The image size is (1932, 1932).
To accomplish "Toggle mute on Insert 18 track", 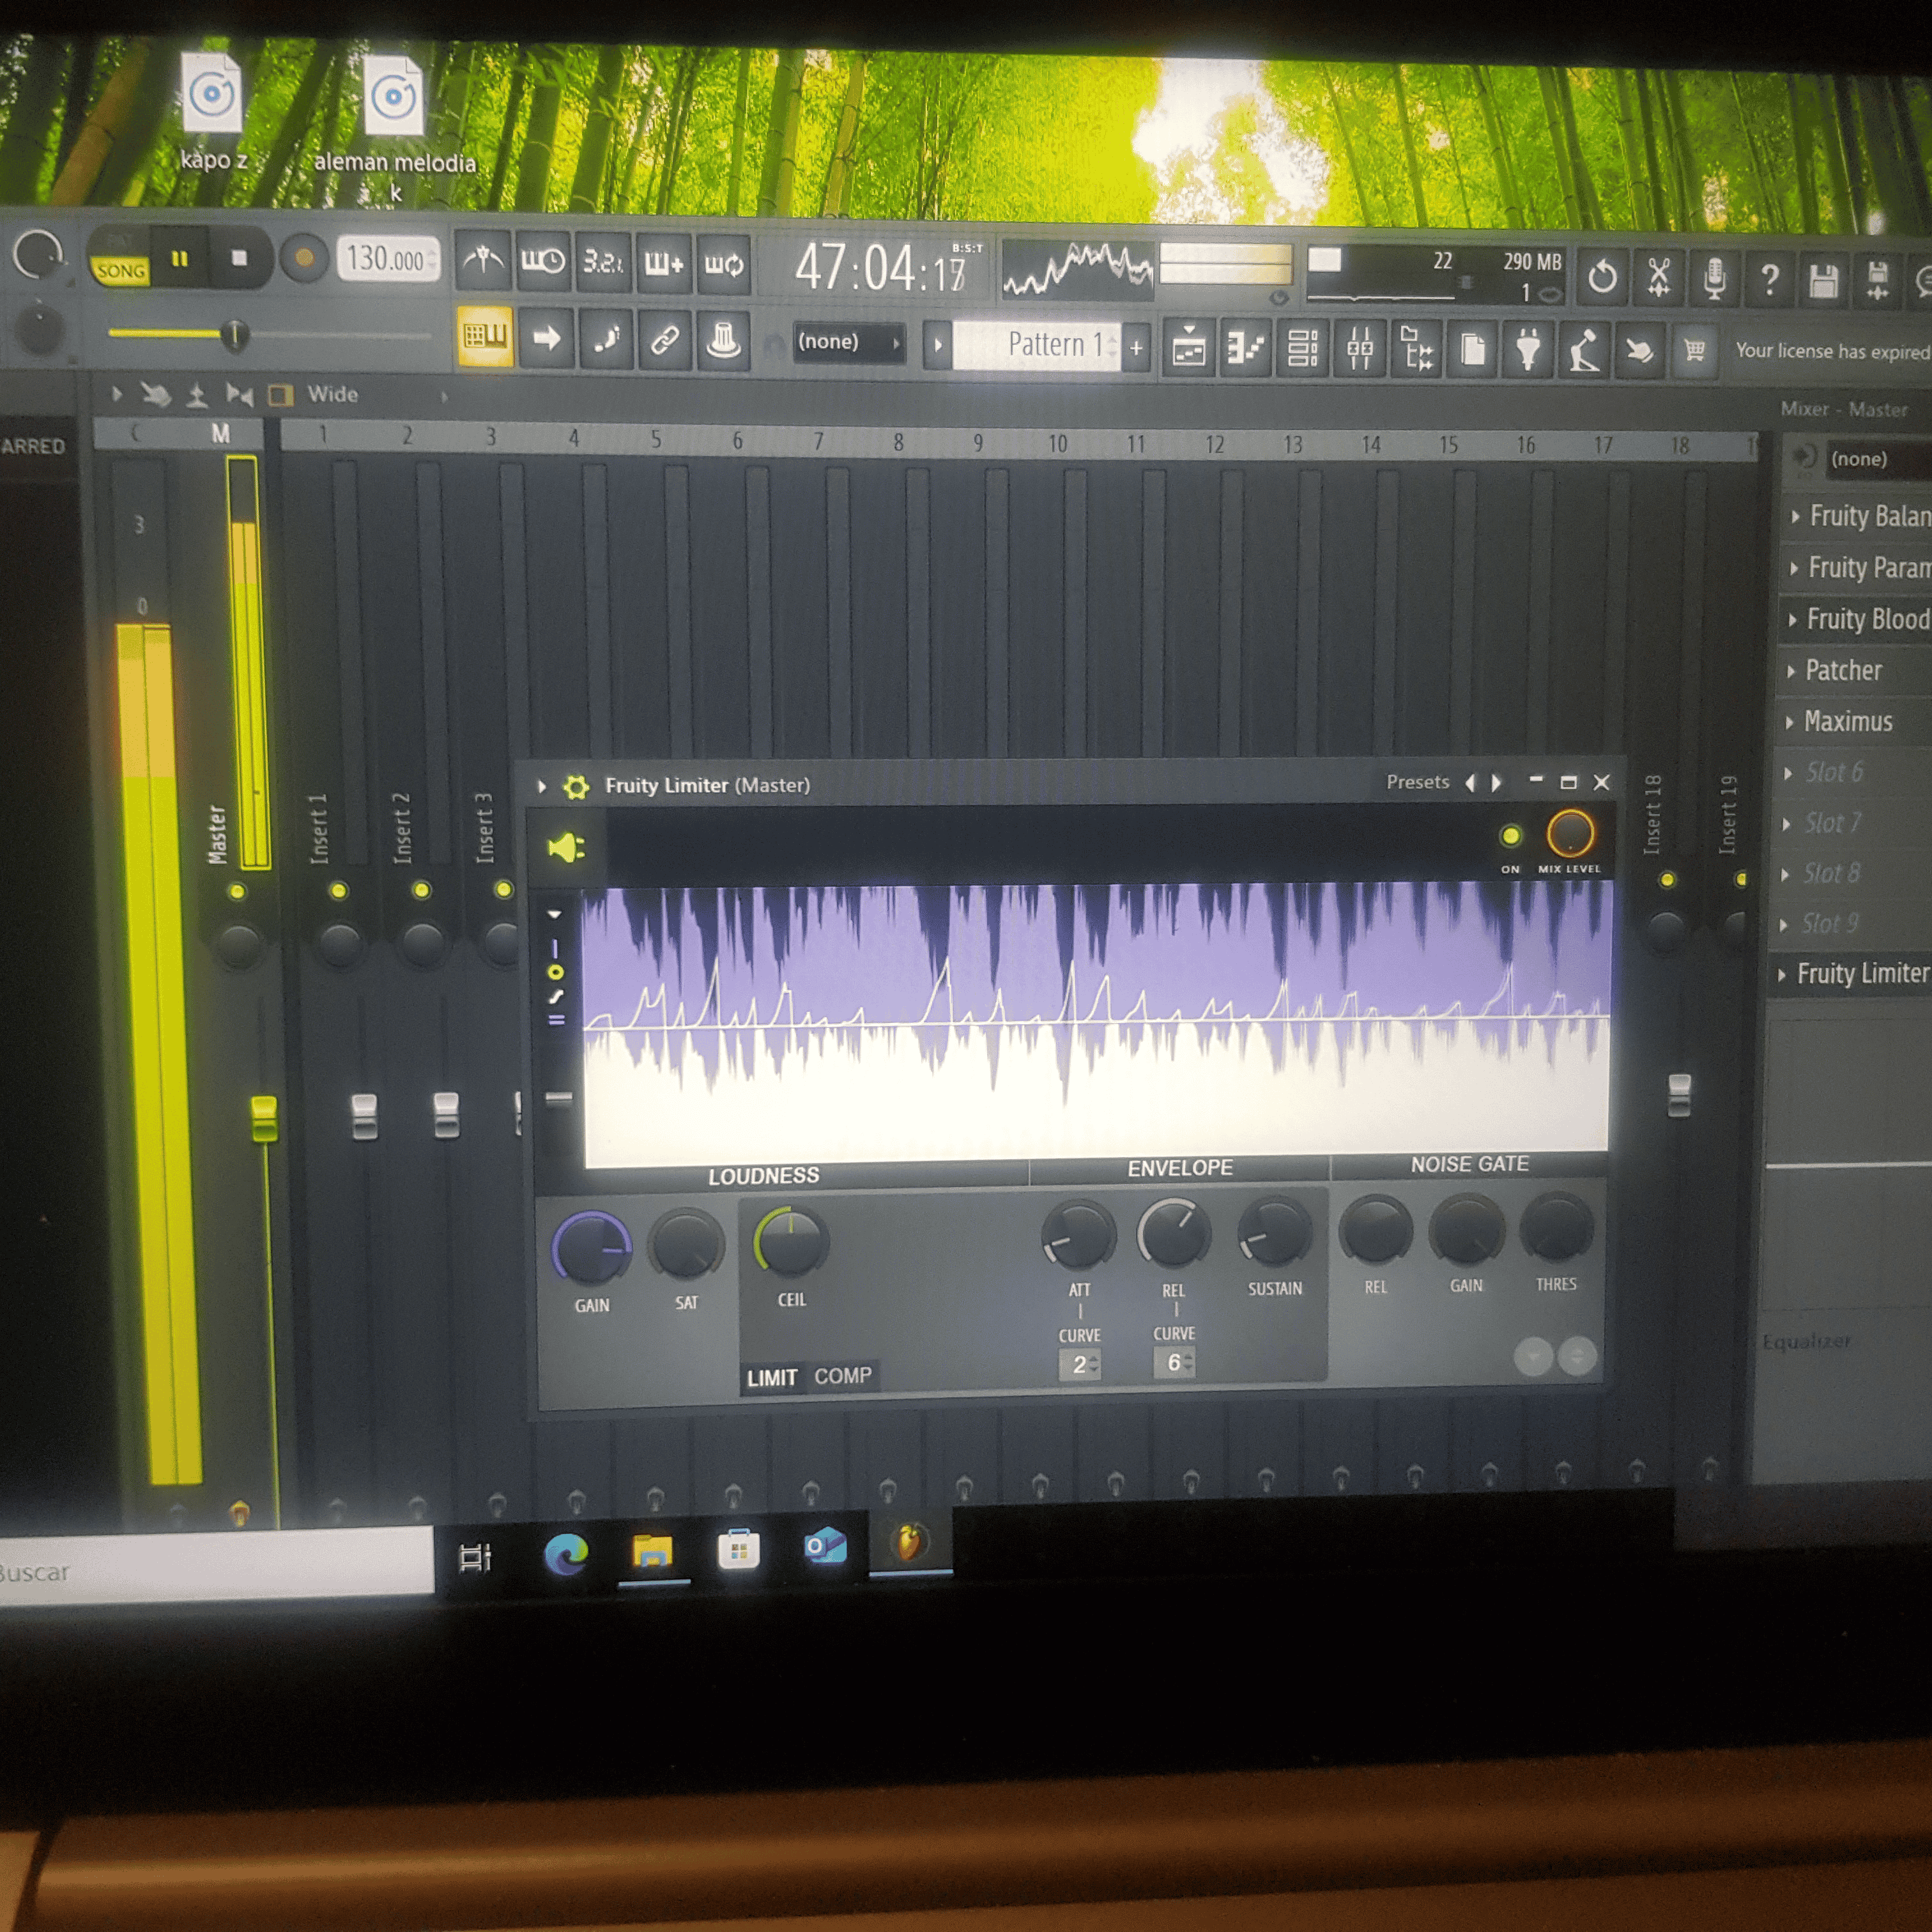I will pyautogui.click(x=1667, y=879).
